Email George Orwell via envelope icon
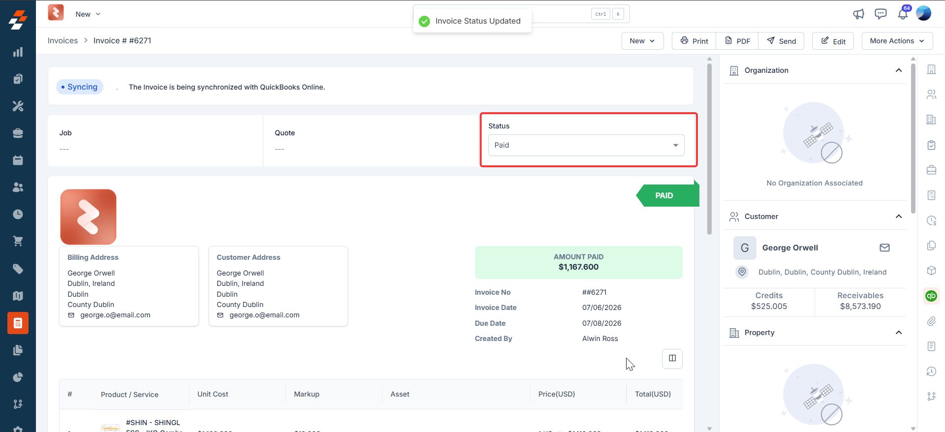 (884, 247)
